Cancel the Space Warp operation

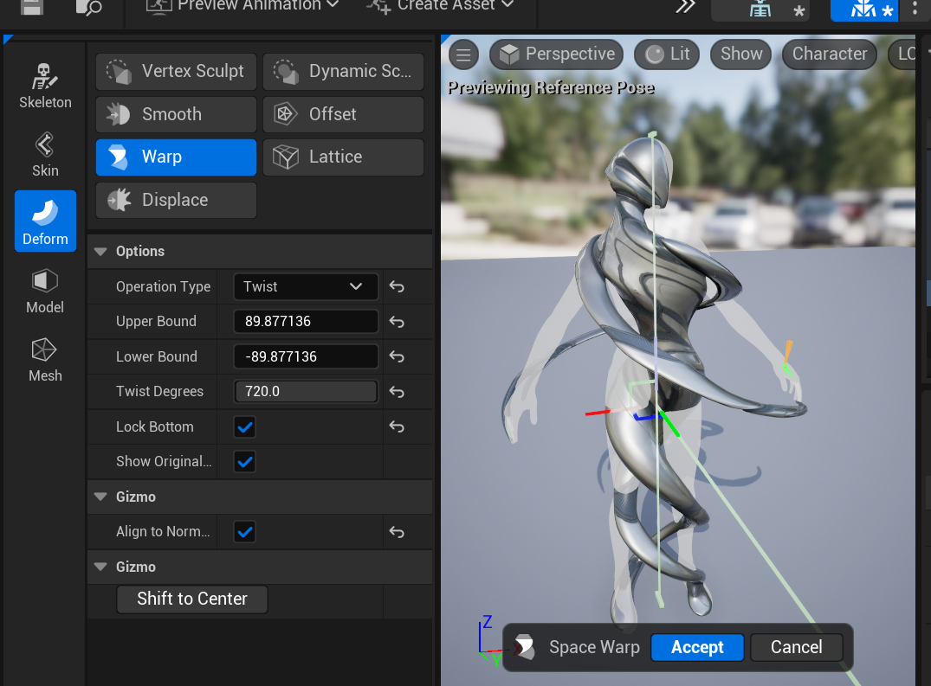[x=796, y=647]
